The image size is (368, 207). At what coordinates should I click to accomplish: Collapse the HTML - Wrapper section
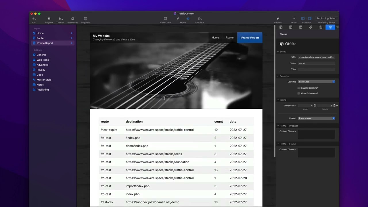(x=278, y=126)
